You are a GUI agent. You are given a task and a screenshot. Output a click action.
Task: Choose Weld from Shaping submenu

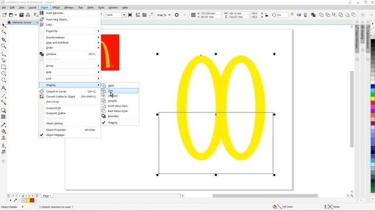[120, 86]
